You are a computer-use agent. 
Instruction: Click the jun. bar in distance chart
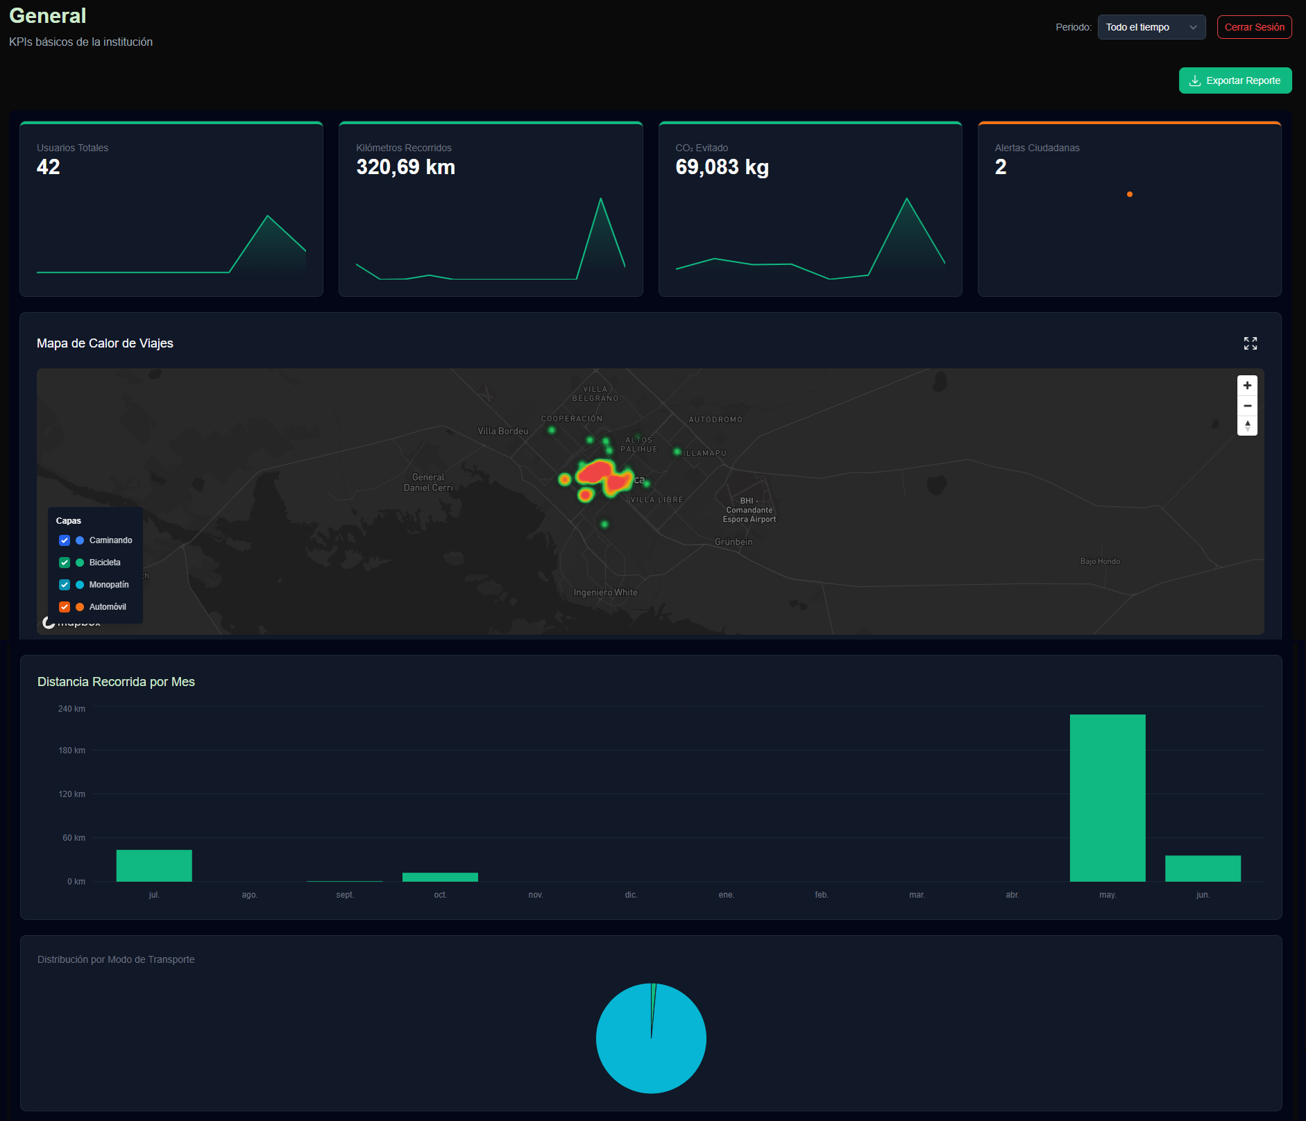(1203, 868)
